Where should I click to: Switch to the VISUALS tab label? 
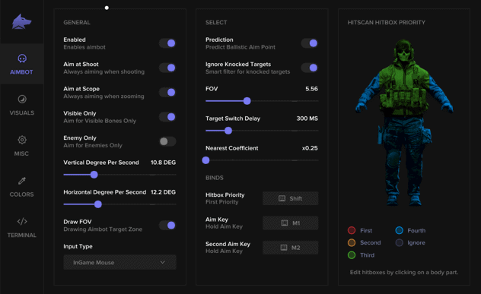[x=22, y=112]
